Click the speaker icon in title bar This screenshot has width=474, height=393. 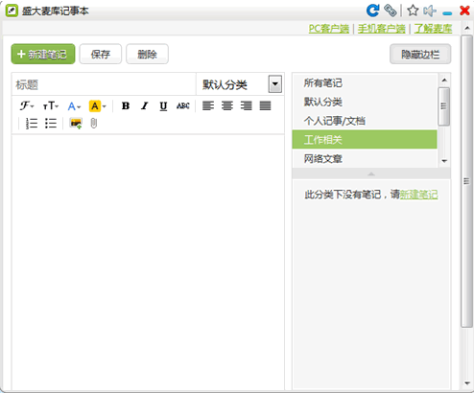pos(430,11)
